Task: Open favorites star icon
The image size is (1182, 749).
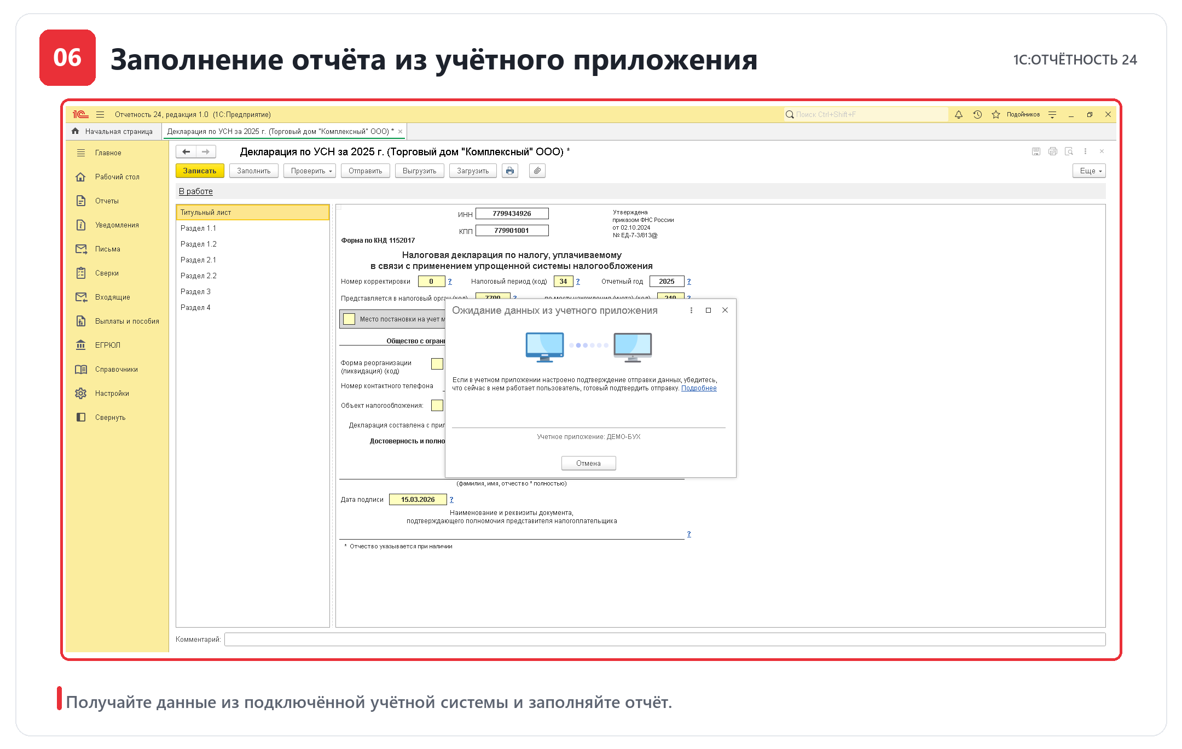Action: point(996,114)
